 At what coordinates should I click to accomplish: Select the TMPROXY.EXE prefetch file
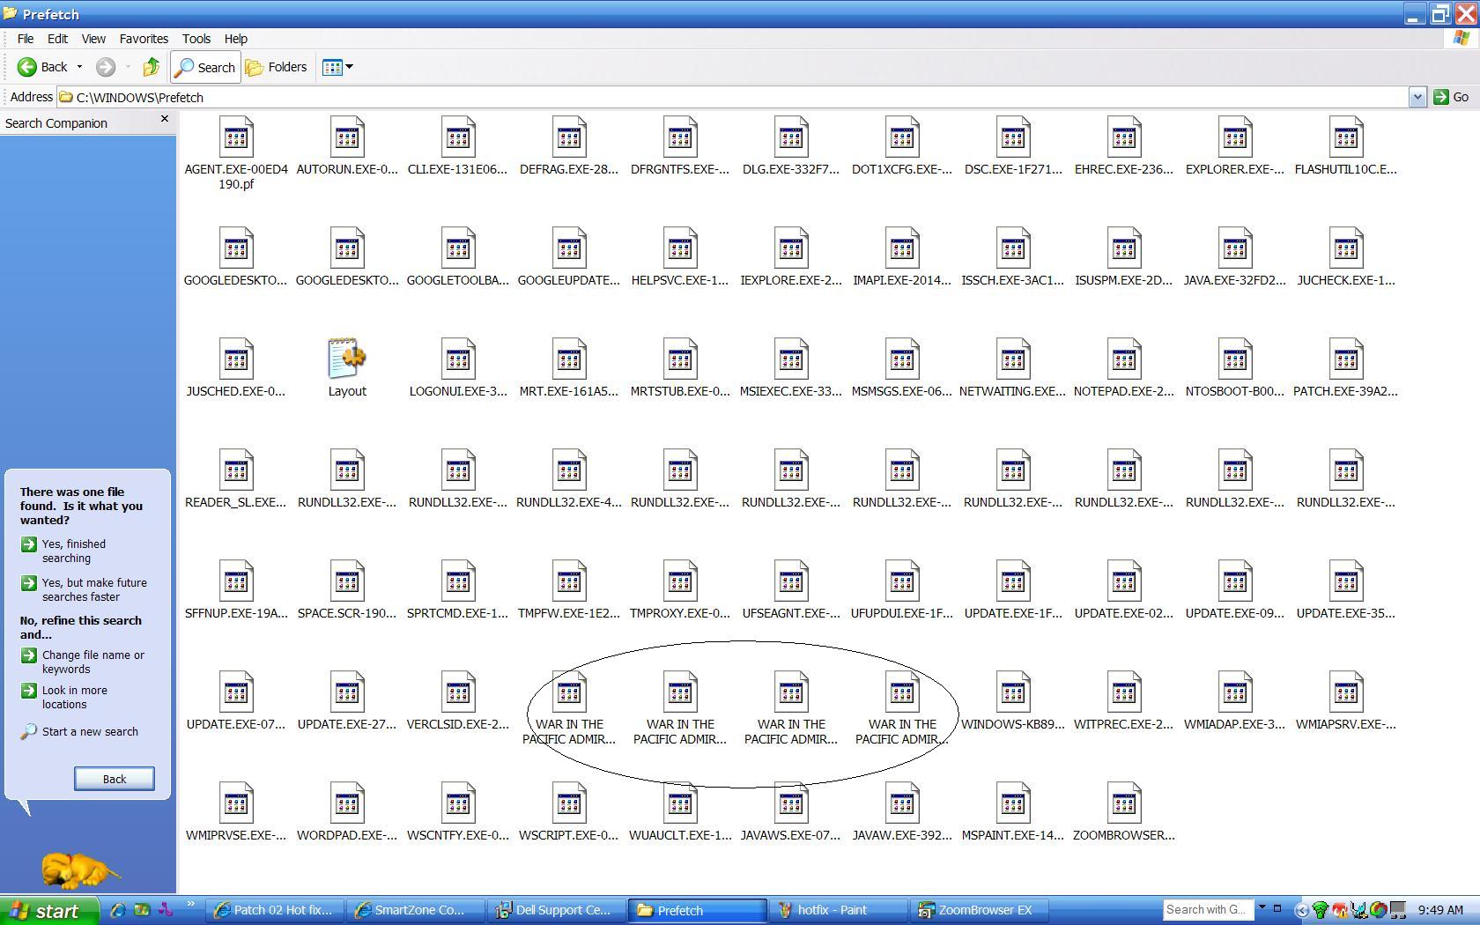tap(680, 591)
